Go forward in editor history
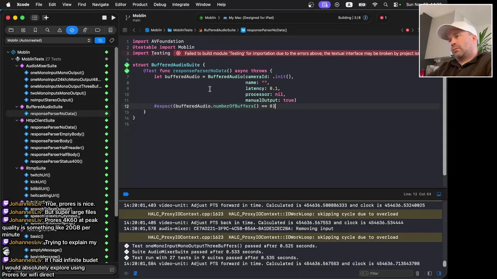 point(140,30)
